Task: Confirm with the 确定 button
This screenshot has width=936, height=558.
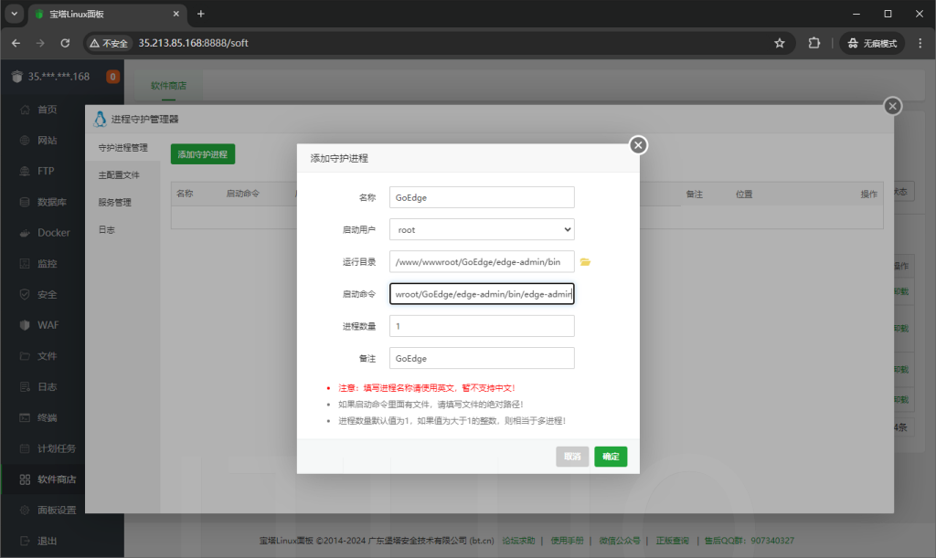Action: click(610, 457)
